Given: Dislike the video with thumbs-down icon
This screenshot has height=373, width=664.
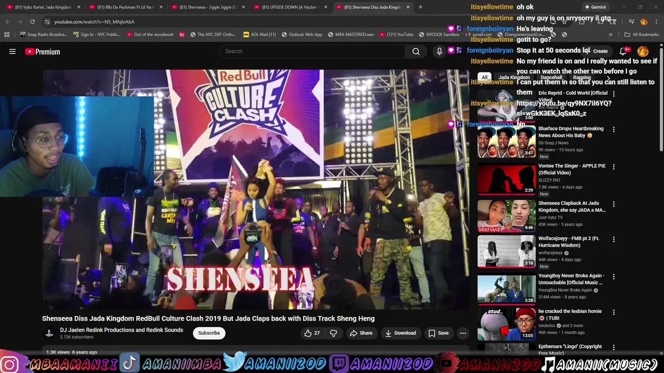Looking at the screenshot, I should click(x=334, y=333).
